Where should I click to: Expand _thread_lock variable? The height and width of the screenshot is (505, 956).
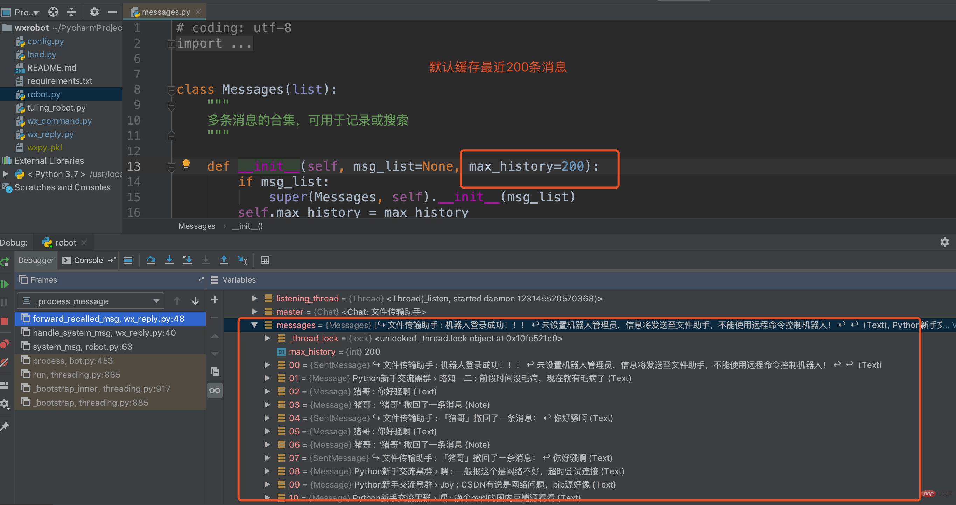[x=267, y=338]
